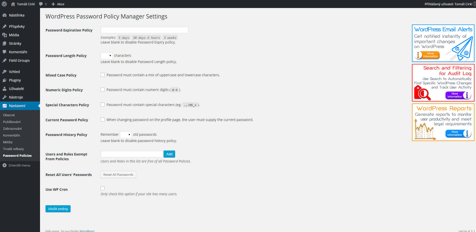476x232 pixels.
Task: Open the Remember old passwords dropdown
Action: [126, 134]
